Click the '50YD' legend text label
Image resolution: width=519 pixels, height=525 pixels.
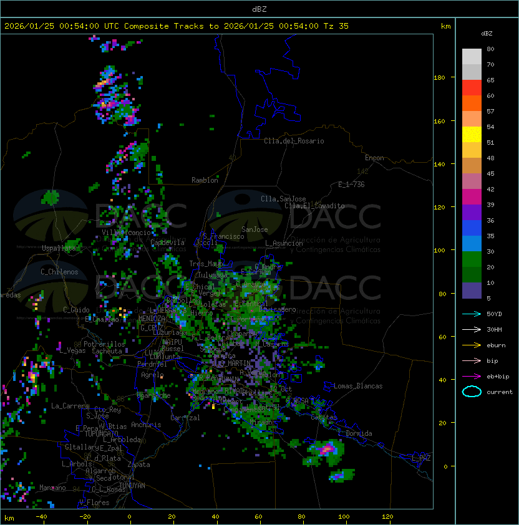(494, 314)
